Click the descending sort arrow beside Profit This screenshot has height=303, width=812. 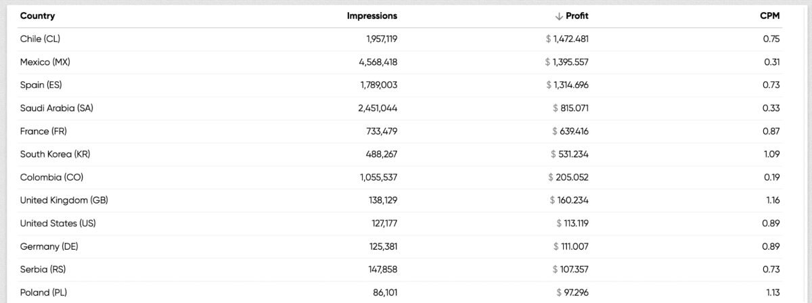coord(559,16)
